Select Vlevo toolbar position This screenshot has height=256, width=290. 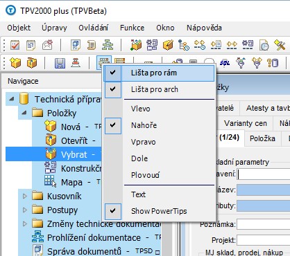coord(159,109)
